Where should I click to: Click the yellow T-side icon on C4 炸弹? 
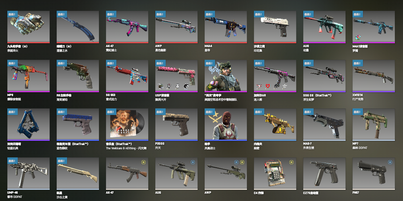click(291, 162)
